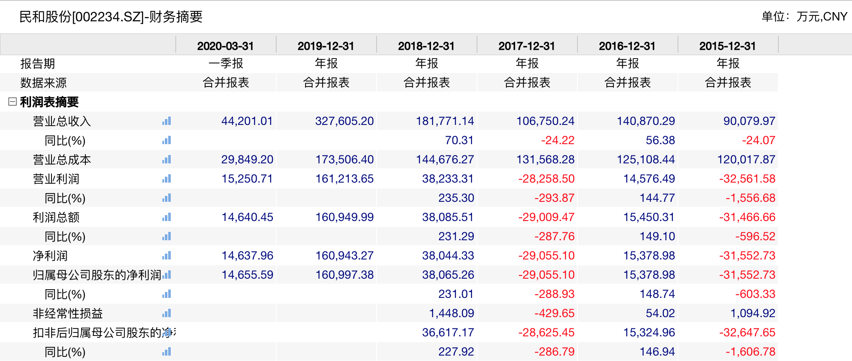This screenshot has width=852, height=361.
Task: Click revenue value 106,750.24
Action: click(545, 121)
